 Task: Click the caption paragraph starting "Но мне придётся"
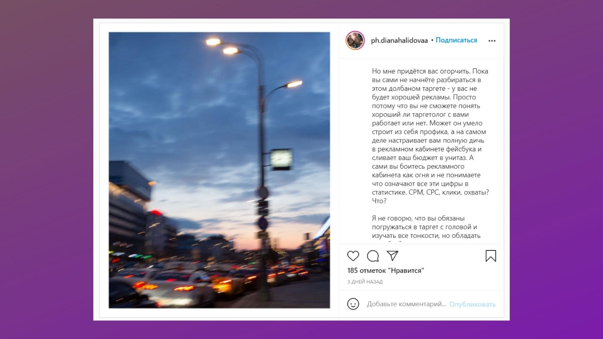click(430, 136)
